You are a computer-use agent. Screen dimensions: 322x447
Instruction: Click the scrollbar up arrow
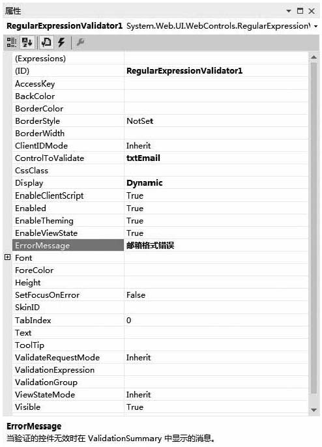coord(314,57)
